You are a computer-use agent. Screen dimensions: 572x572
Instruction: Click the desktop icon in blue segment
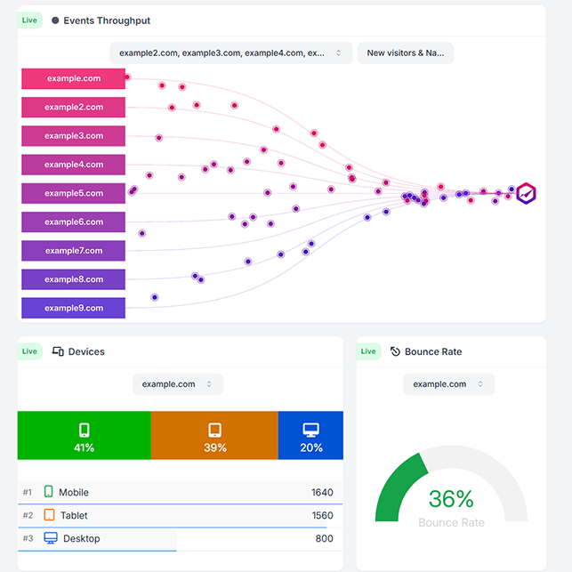[310, 430]
